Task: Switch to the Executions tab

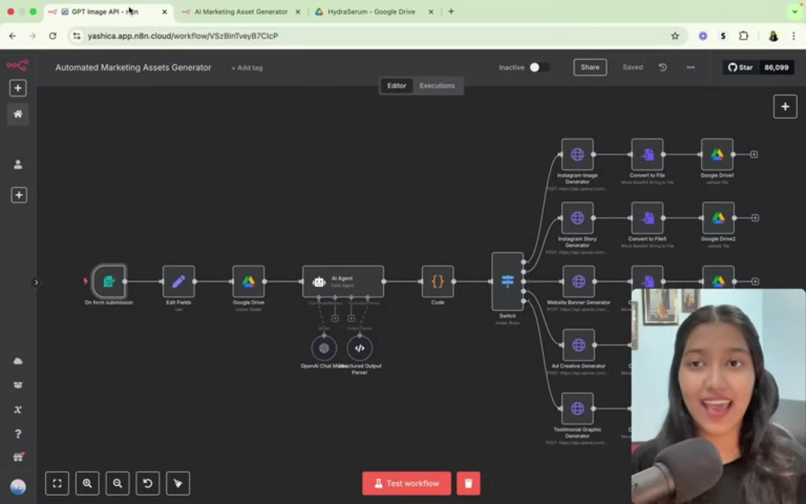Action: tap(437, 85)
